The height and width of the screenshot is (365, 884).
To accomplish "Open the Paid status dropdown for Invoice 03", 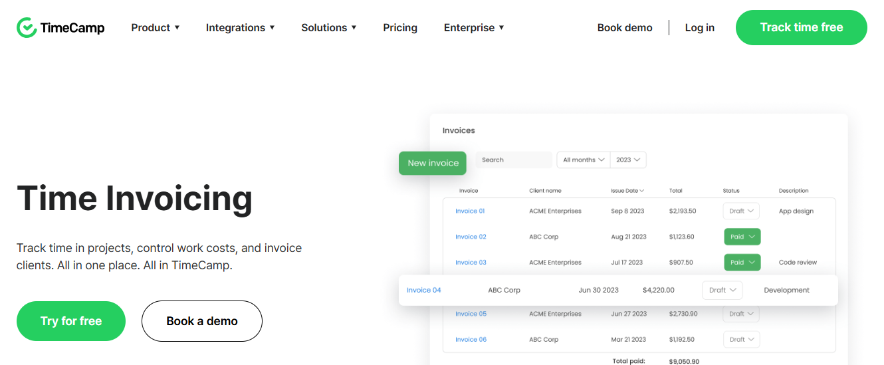I will coord(742,263).
